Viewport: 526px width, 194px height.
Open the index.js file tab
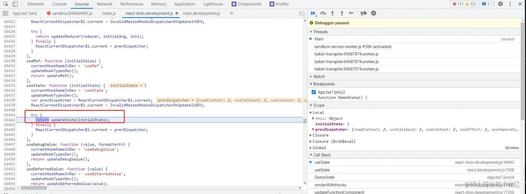pos(109,13)
